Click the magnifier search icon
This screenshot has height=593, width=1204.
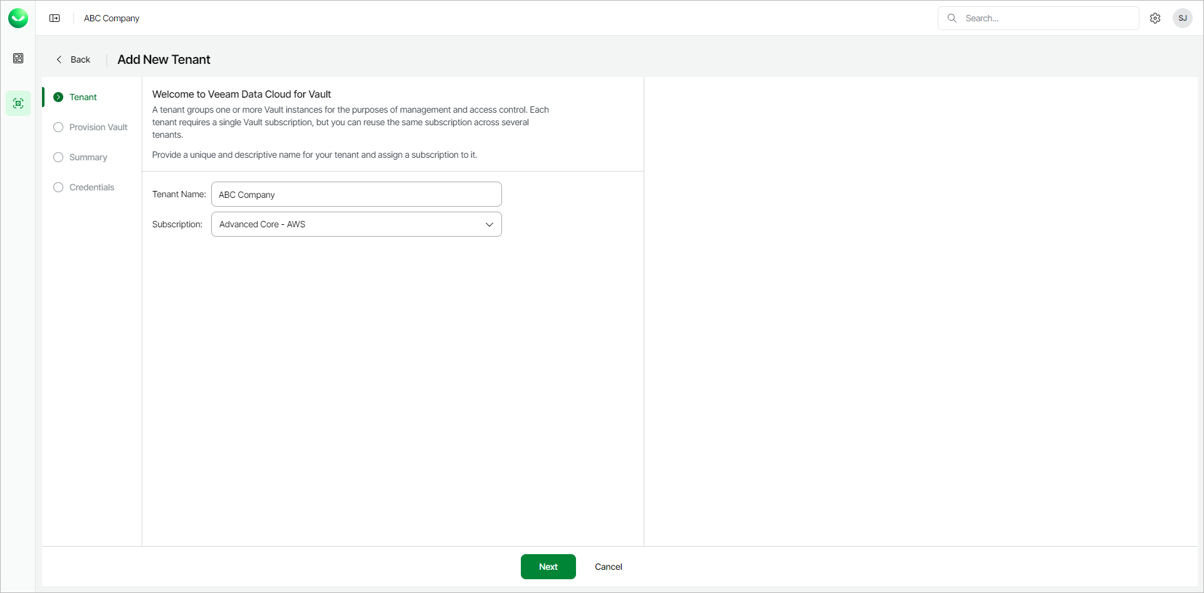point(952,18)
